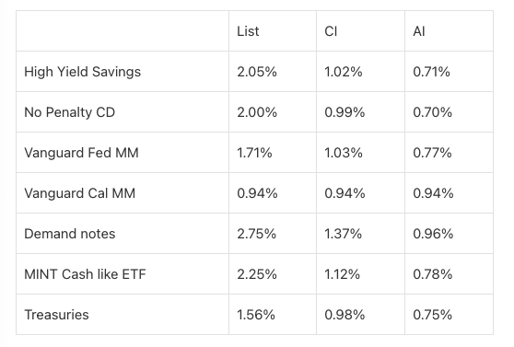The image size is (514, 347).
Task: Click the 1.37% CI value
Action: 344,234
